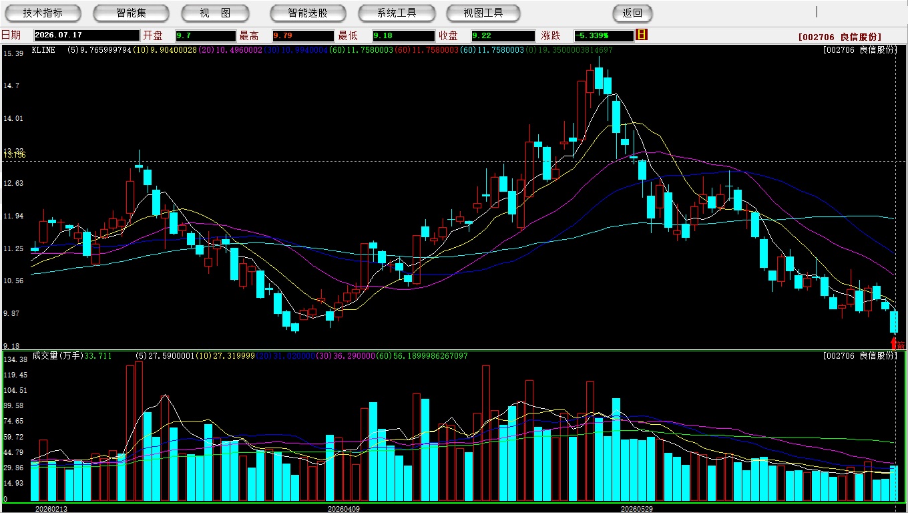Viewport: 908px width, 513px height.
Task: Click the volume (30)36.290000 value
Action: 345,356
